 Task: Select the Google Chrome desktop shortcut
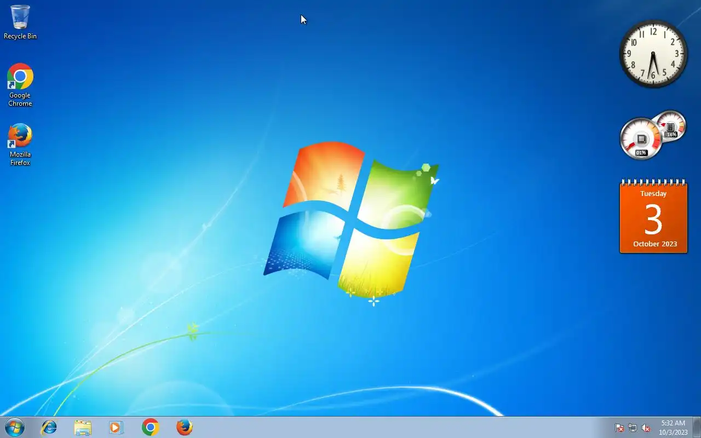[20, 85]
